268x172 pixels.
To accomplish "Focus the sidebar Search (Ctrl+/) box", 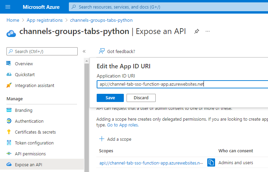I will tap(42, 51).
